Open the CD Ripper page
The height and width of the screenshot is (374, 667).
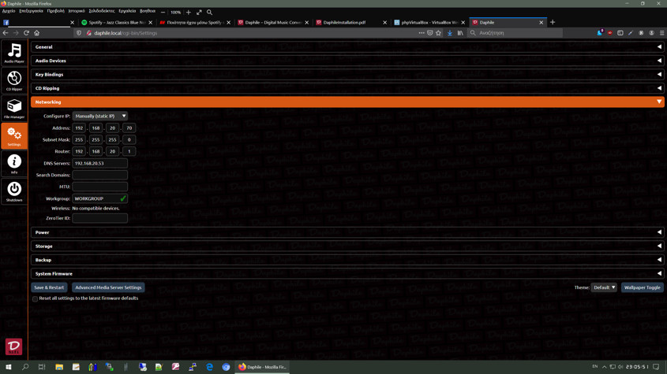tap(14, 80)
